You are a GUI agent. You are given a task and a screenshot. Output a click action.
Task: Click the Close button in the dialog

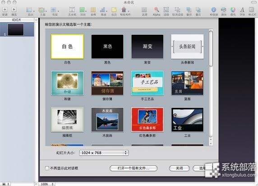(180, 168)
